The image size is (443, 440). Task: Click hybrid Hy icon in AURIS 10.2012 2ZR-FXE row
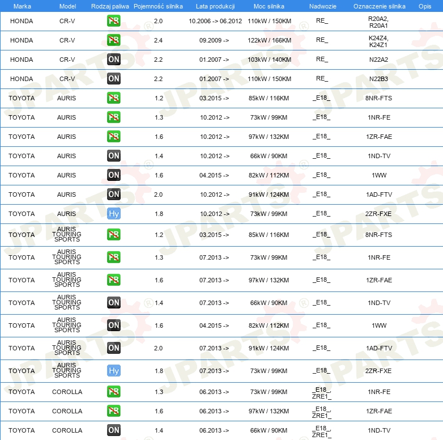coord(114,214)
